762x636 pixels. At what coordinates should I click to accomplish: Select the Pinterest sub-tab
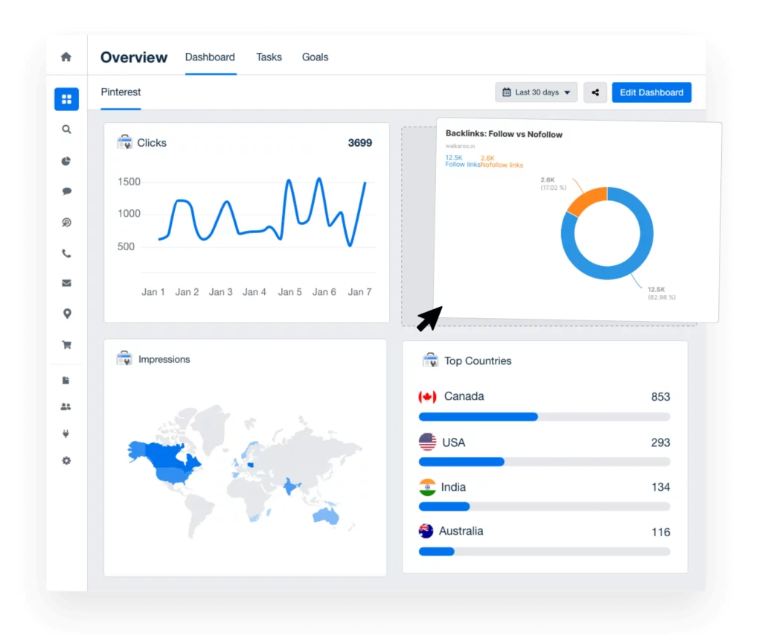(121, 92)
